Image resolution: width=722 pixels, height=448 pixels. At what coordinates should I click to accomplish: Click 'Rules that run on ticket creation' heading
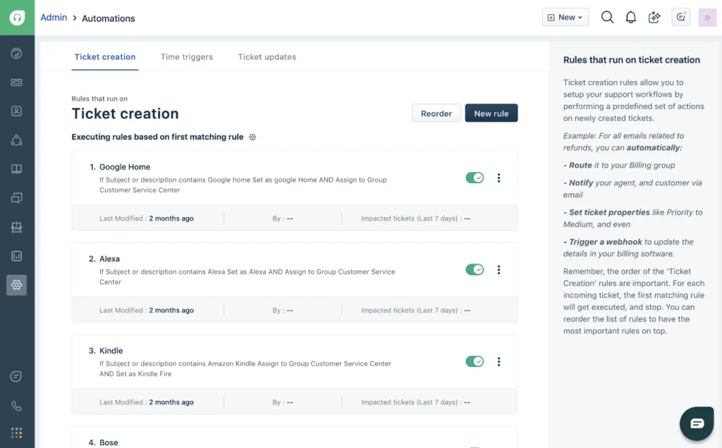[632, 60]
